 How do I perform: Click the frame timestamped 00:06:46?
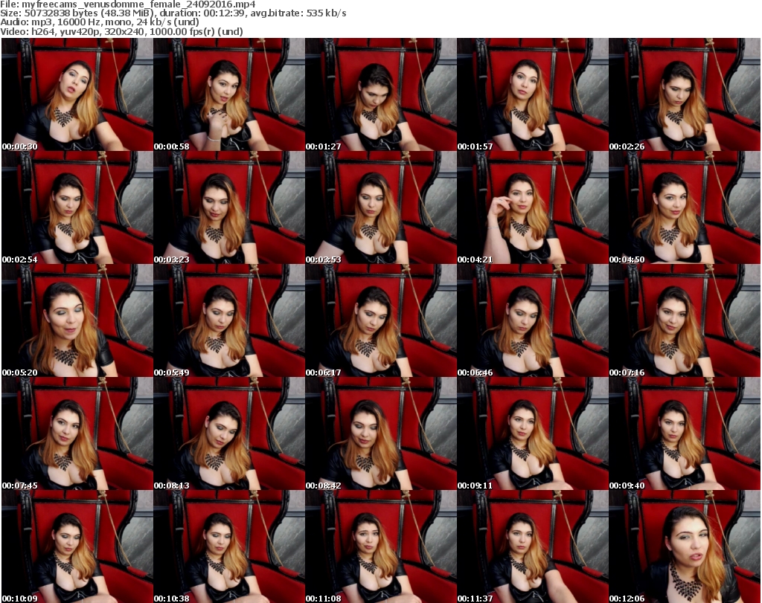[533, 320]
